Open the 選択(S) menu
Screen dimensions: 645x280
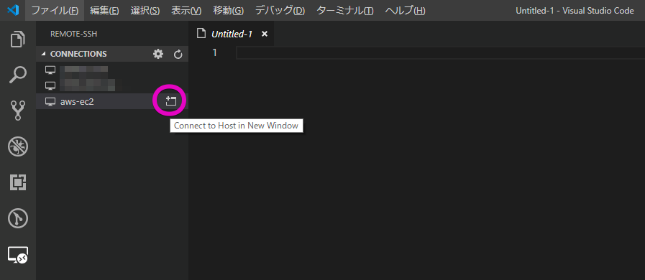click(x=145, y=11)
